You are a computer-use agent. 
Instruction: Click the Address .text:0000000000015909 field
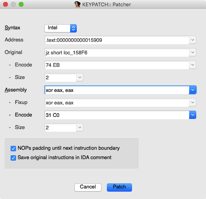pos(117,40)
